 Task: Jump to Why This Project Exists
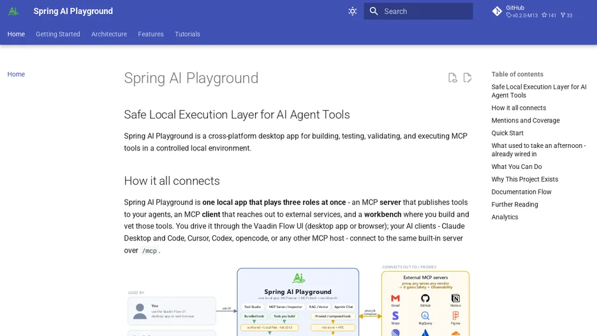[525, 179]
